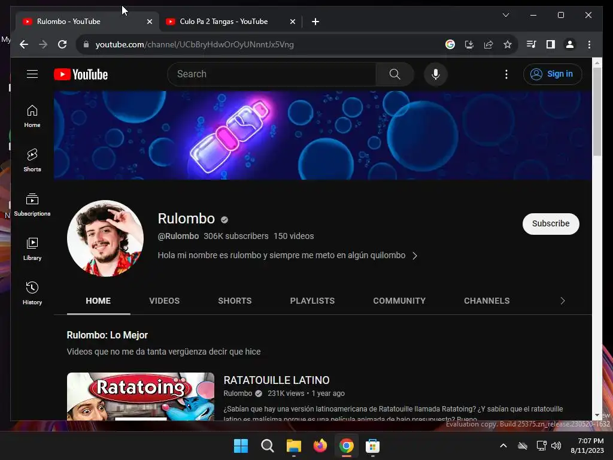Open the PLAYLISTS tab
This screenshot has width=613, height=460.
coord(312,301)
